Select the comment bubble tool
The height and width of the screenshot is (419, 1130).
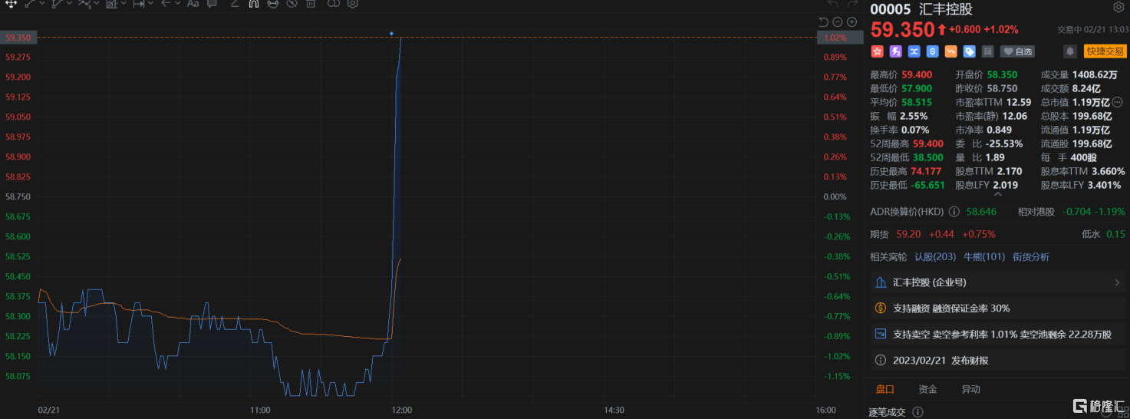[x=212, y=4]
